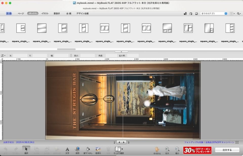Go to the next page spread arrow

pyautogui.click(x=124, y=142)
